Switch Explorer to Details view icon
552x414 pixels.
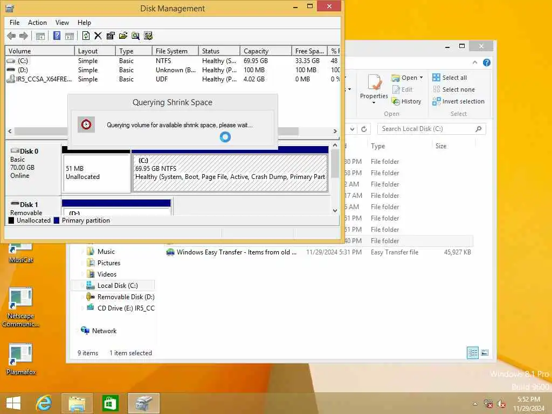(x=472, y=353)
